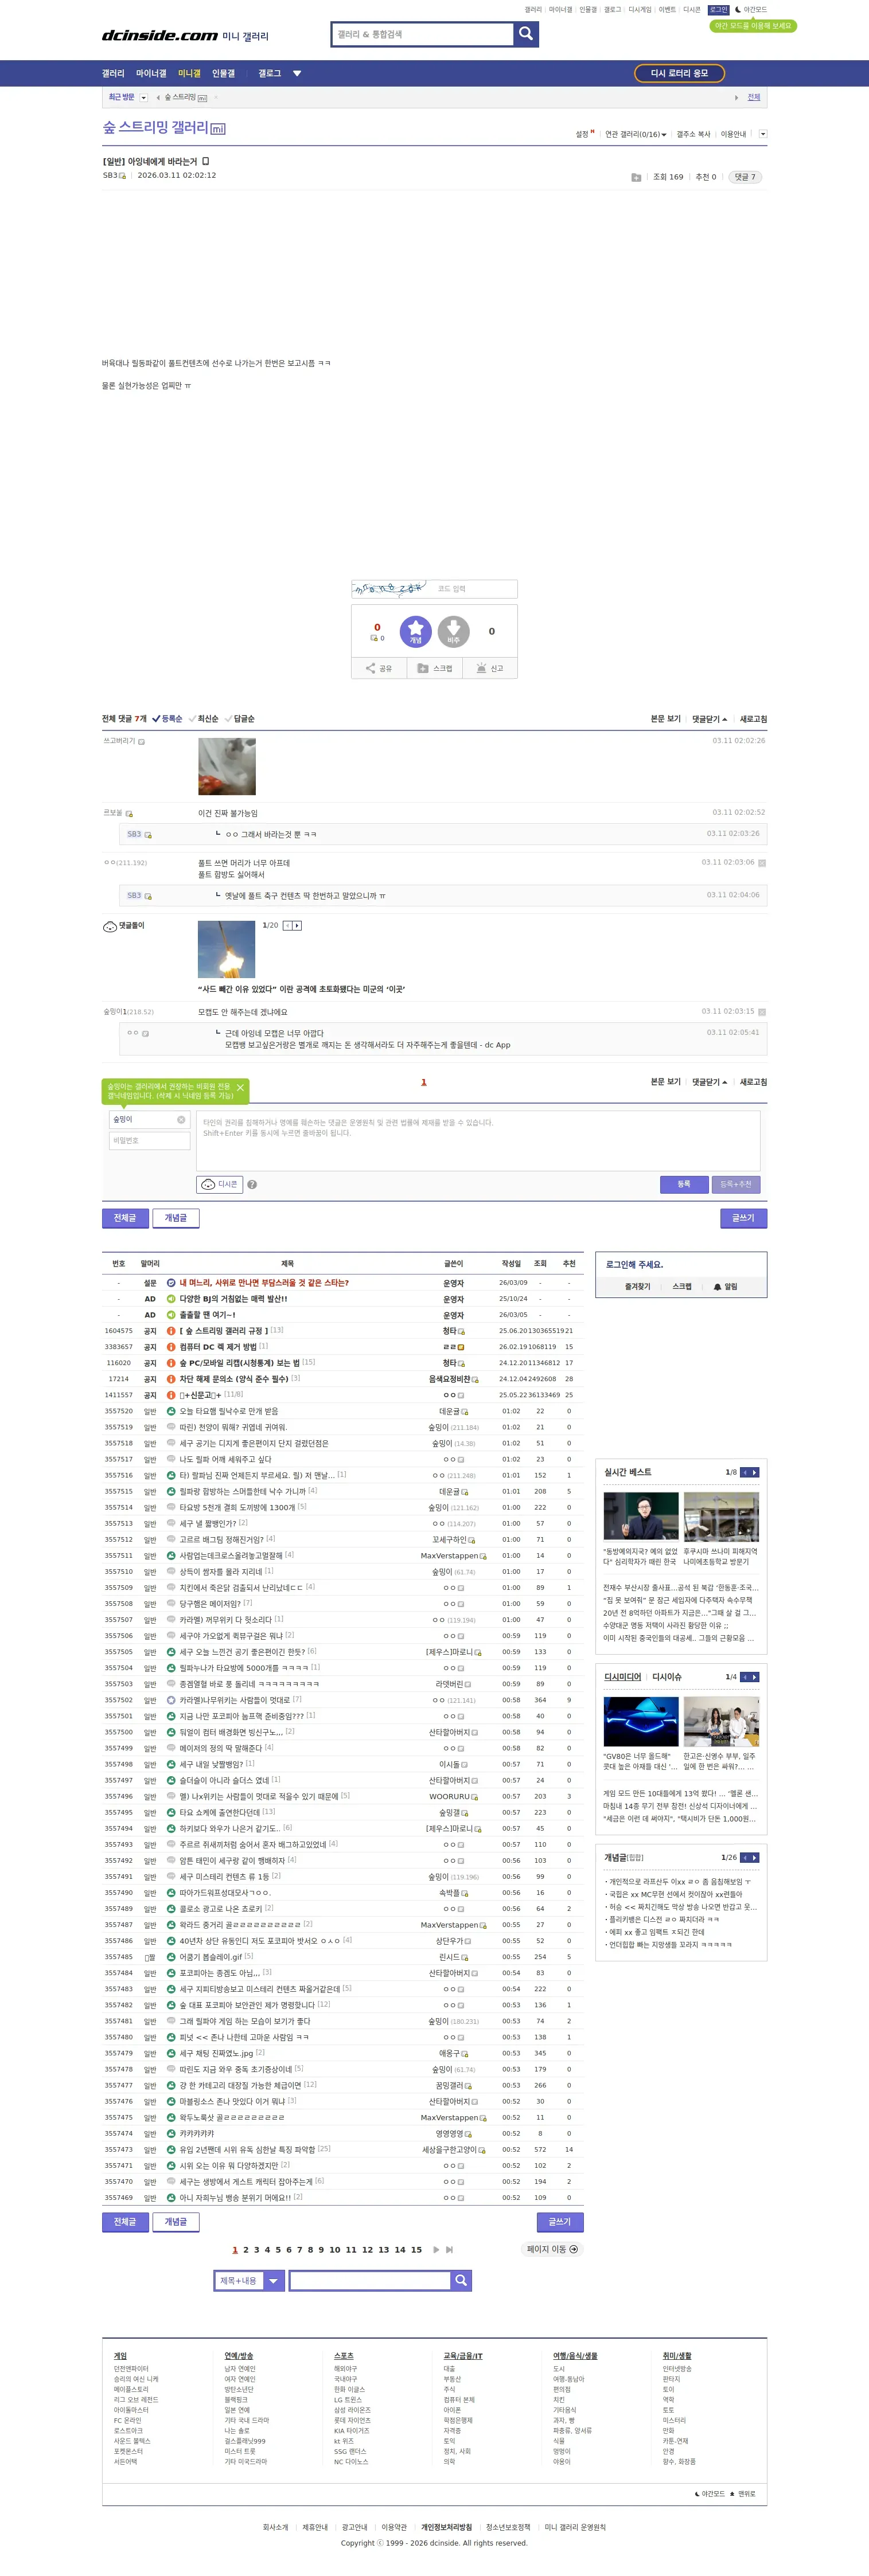869x2576 pixels.
Task: Click the search icon below the post list
Action: click(x=461, y=2280)
